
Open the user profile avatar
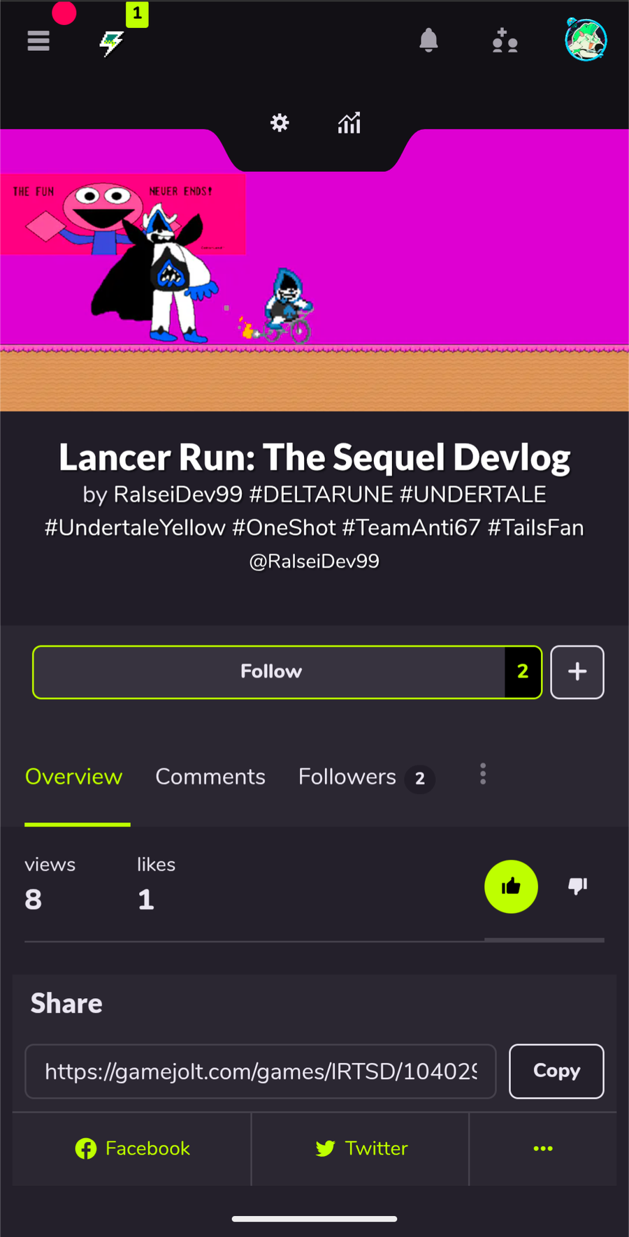click(586, 40)
